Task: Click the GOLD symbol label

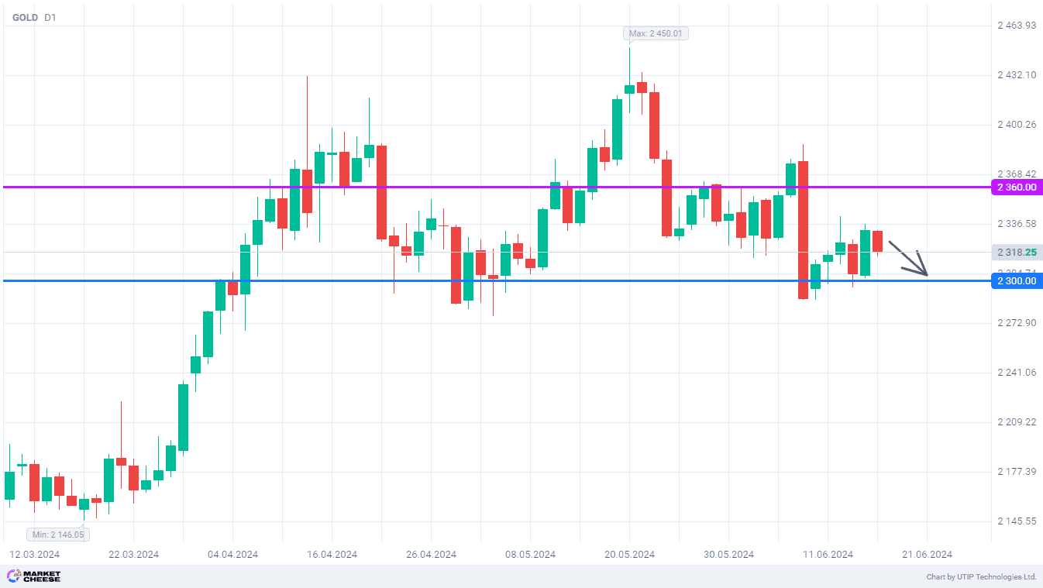Action: [x=25, y=17]
